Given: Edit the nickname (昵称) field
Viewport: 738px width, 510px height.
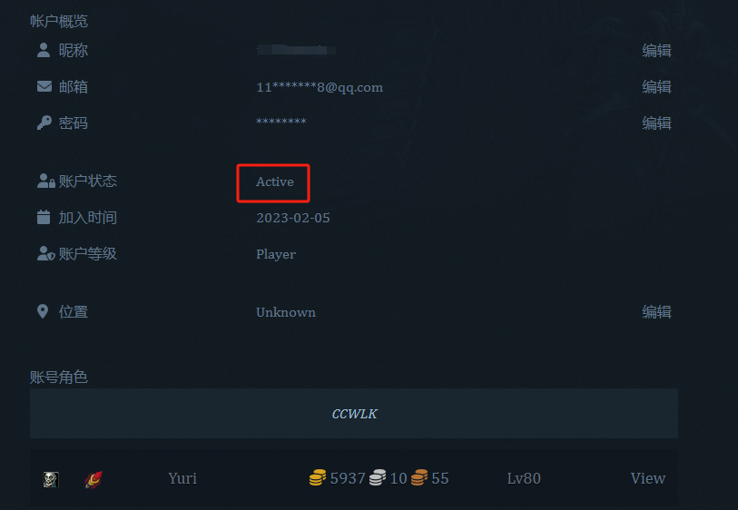Looking at the screenshot, I should (656, 50).
